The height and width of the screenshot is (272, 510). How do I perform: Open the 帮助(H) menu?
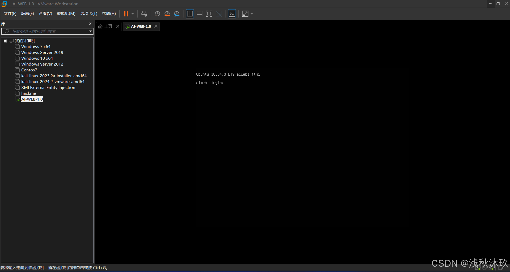point(109,14)
